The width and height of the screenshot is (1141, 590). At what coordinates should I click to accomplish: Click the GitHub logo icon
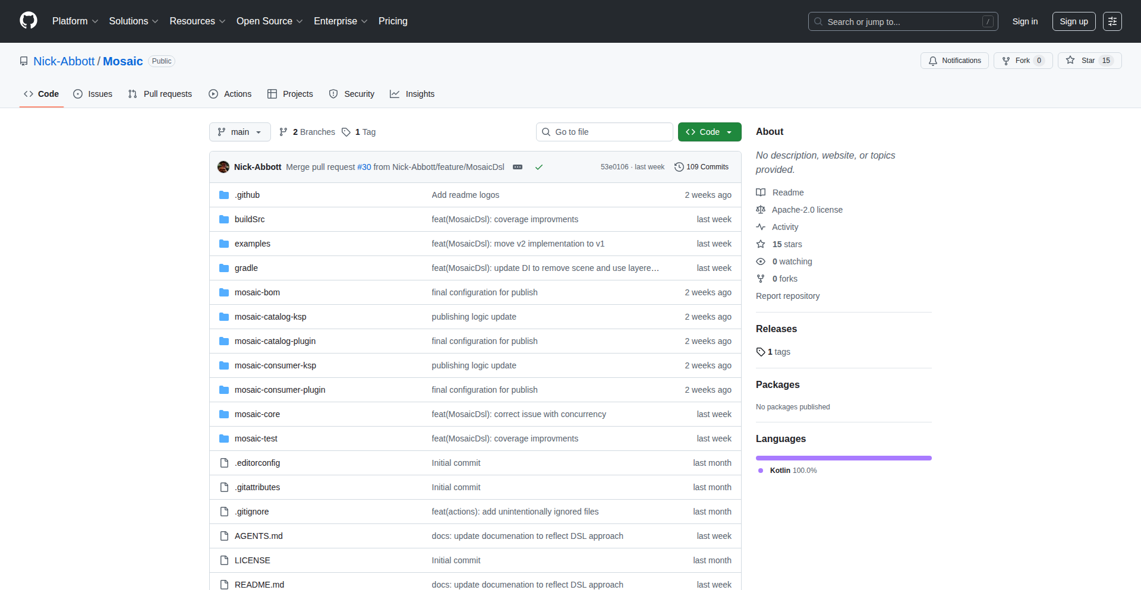pos(29,21)
